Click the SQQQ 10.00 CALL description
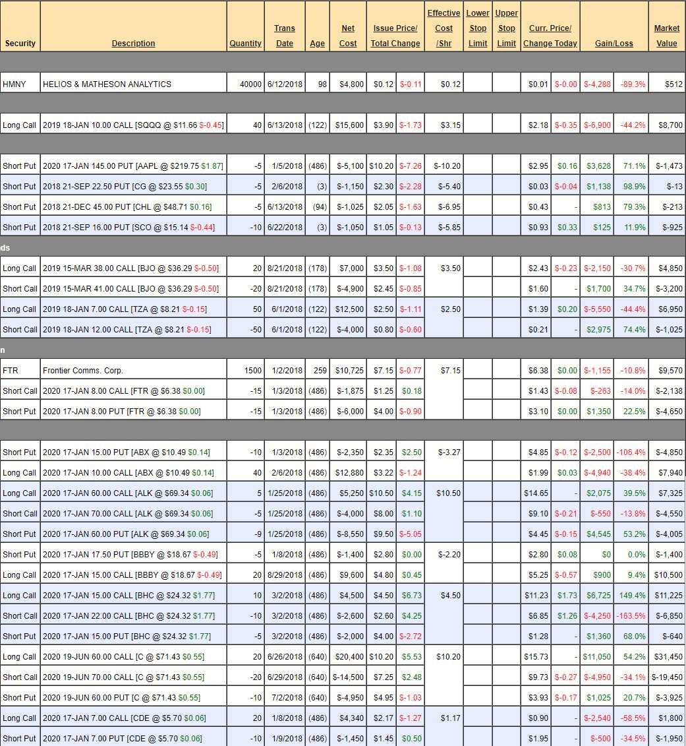This screenshot has height=746, width=686. tap(132, 125)
